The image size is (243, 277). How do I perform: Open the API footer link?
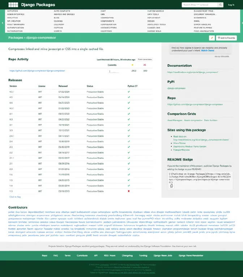click(x=96, y=255)
